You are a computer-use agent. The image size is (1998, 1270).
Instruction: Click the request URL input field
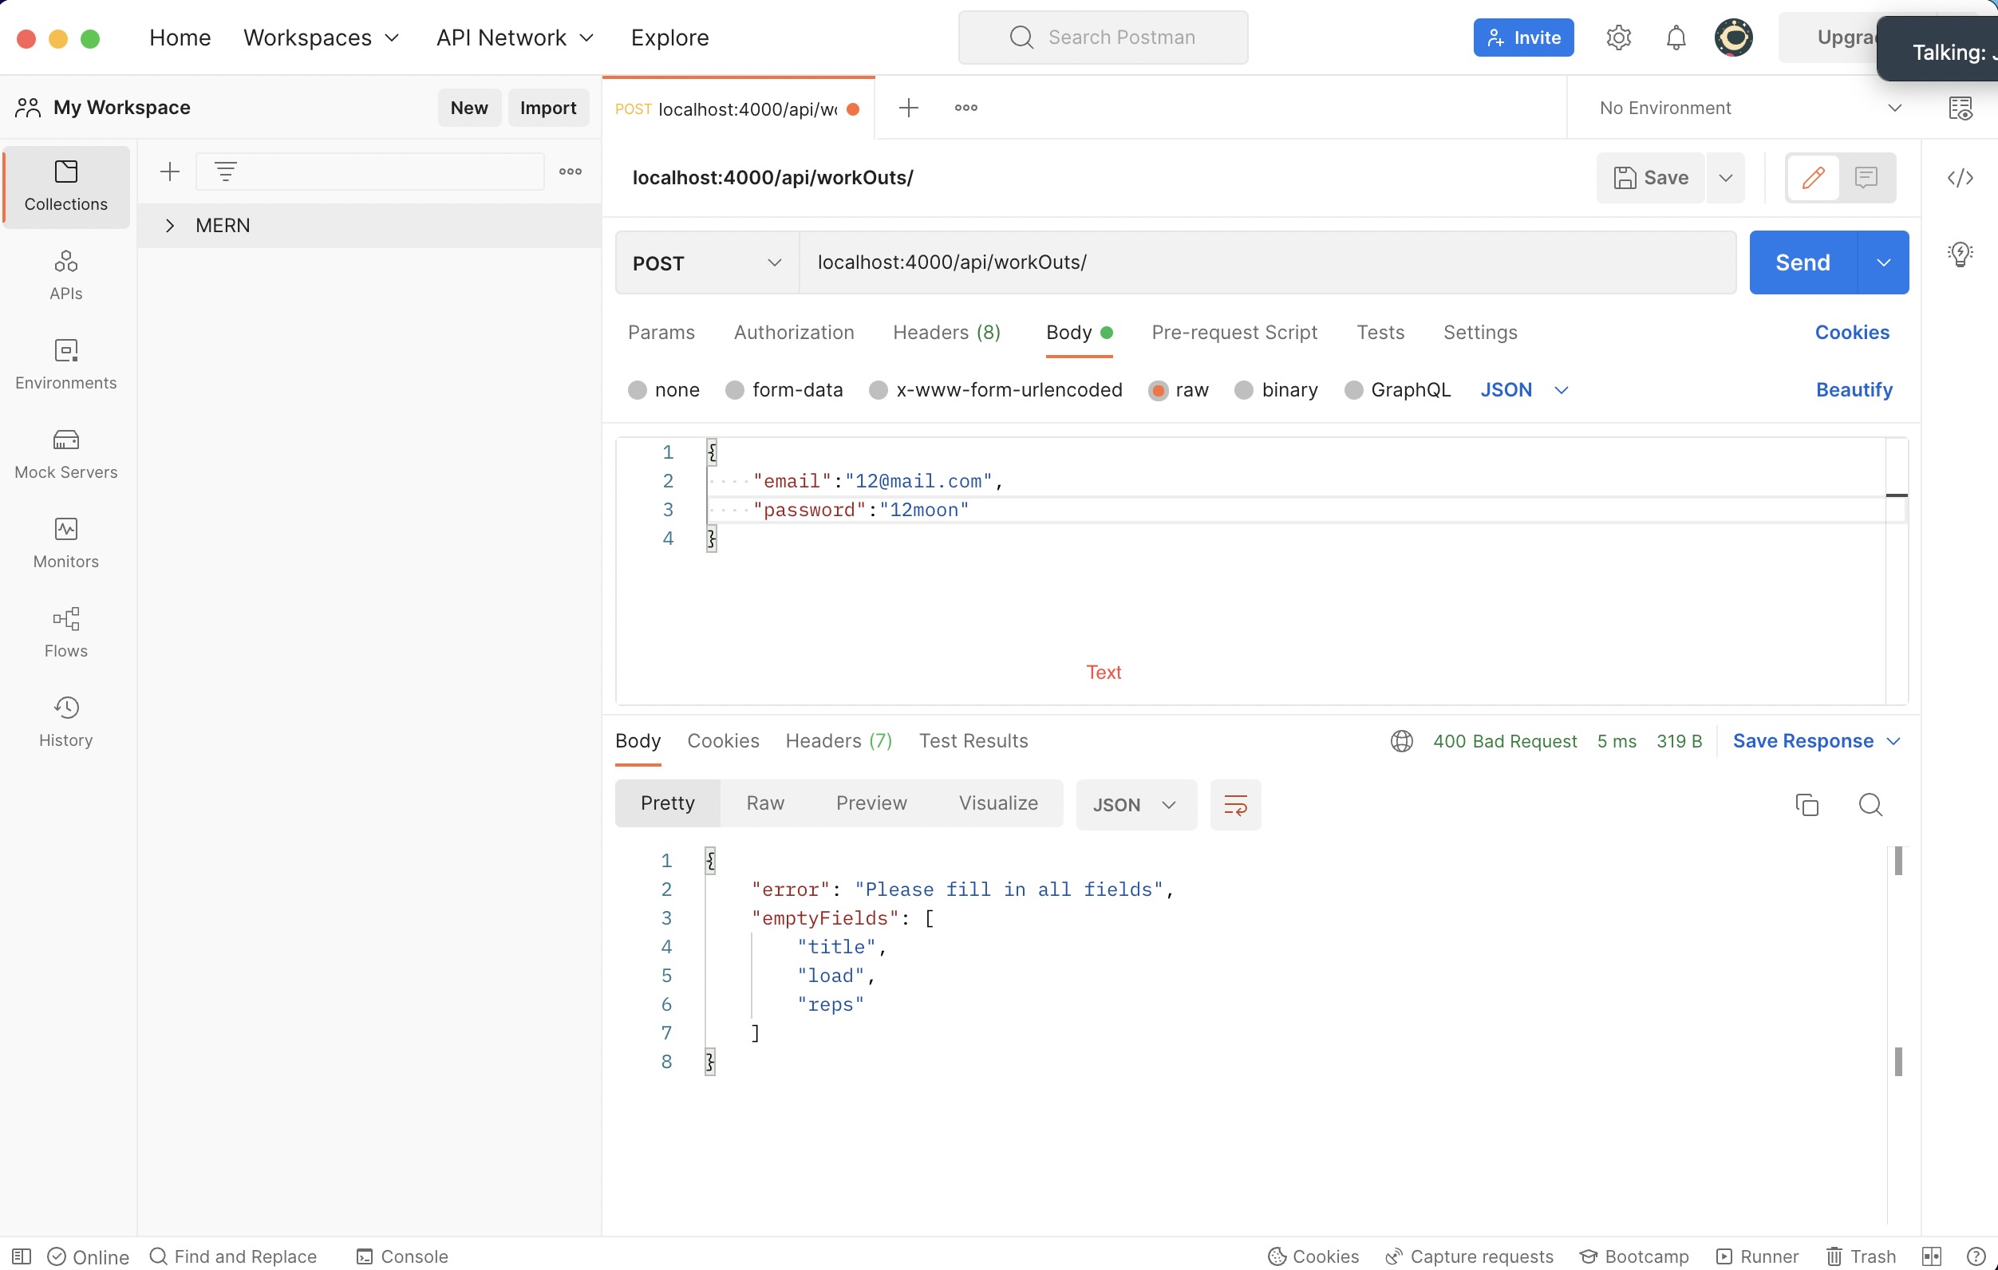[x=1267, y=263]
